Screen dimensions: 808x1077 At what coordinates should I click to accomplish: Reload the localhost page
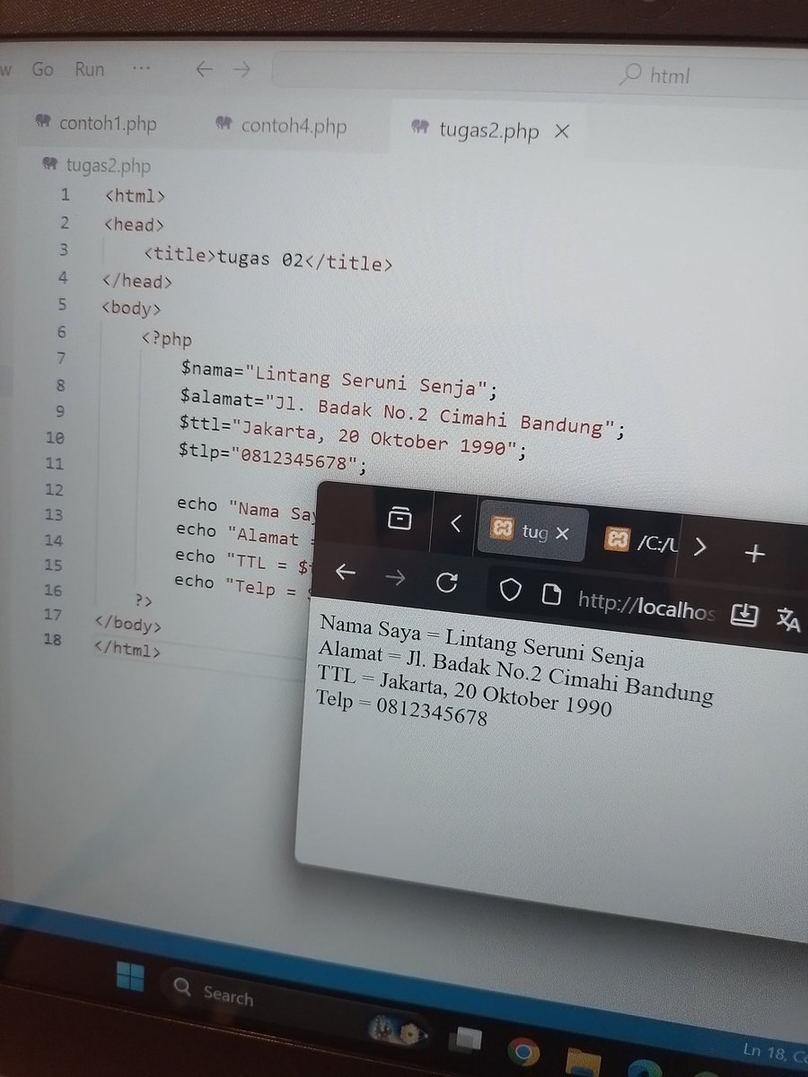pos(446,582)
